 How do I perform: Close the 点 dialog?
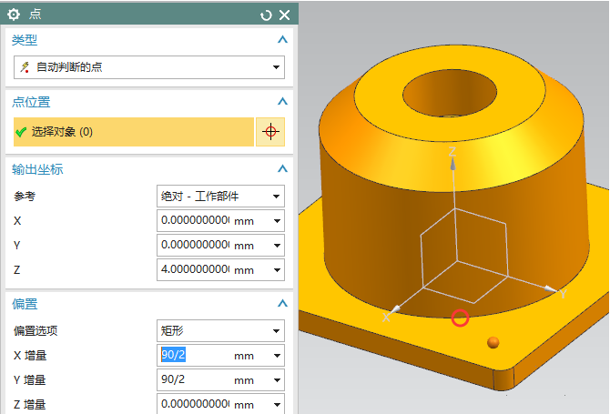pos(284,15)
